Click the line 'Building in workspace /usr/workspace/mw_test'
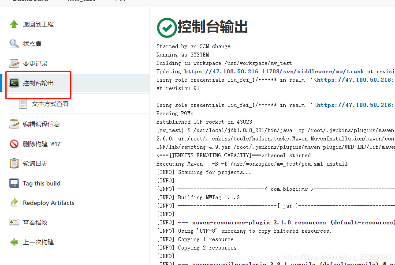Viewport: 395px width, 265px height. point(224,63)
